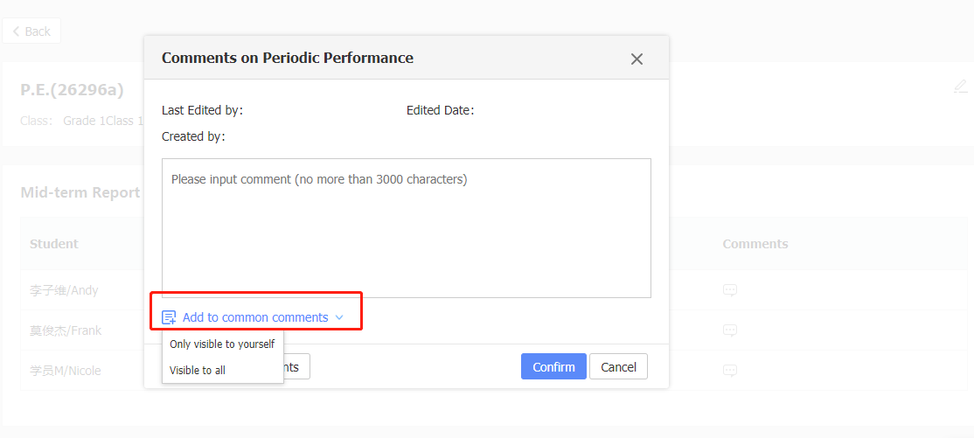This screenshot has height=438, width=974.
Task: Close the Comments on Periodic Performance dialog
Action: tap(637, 59)
